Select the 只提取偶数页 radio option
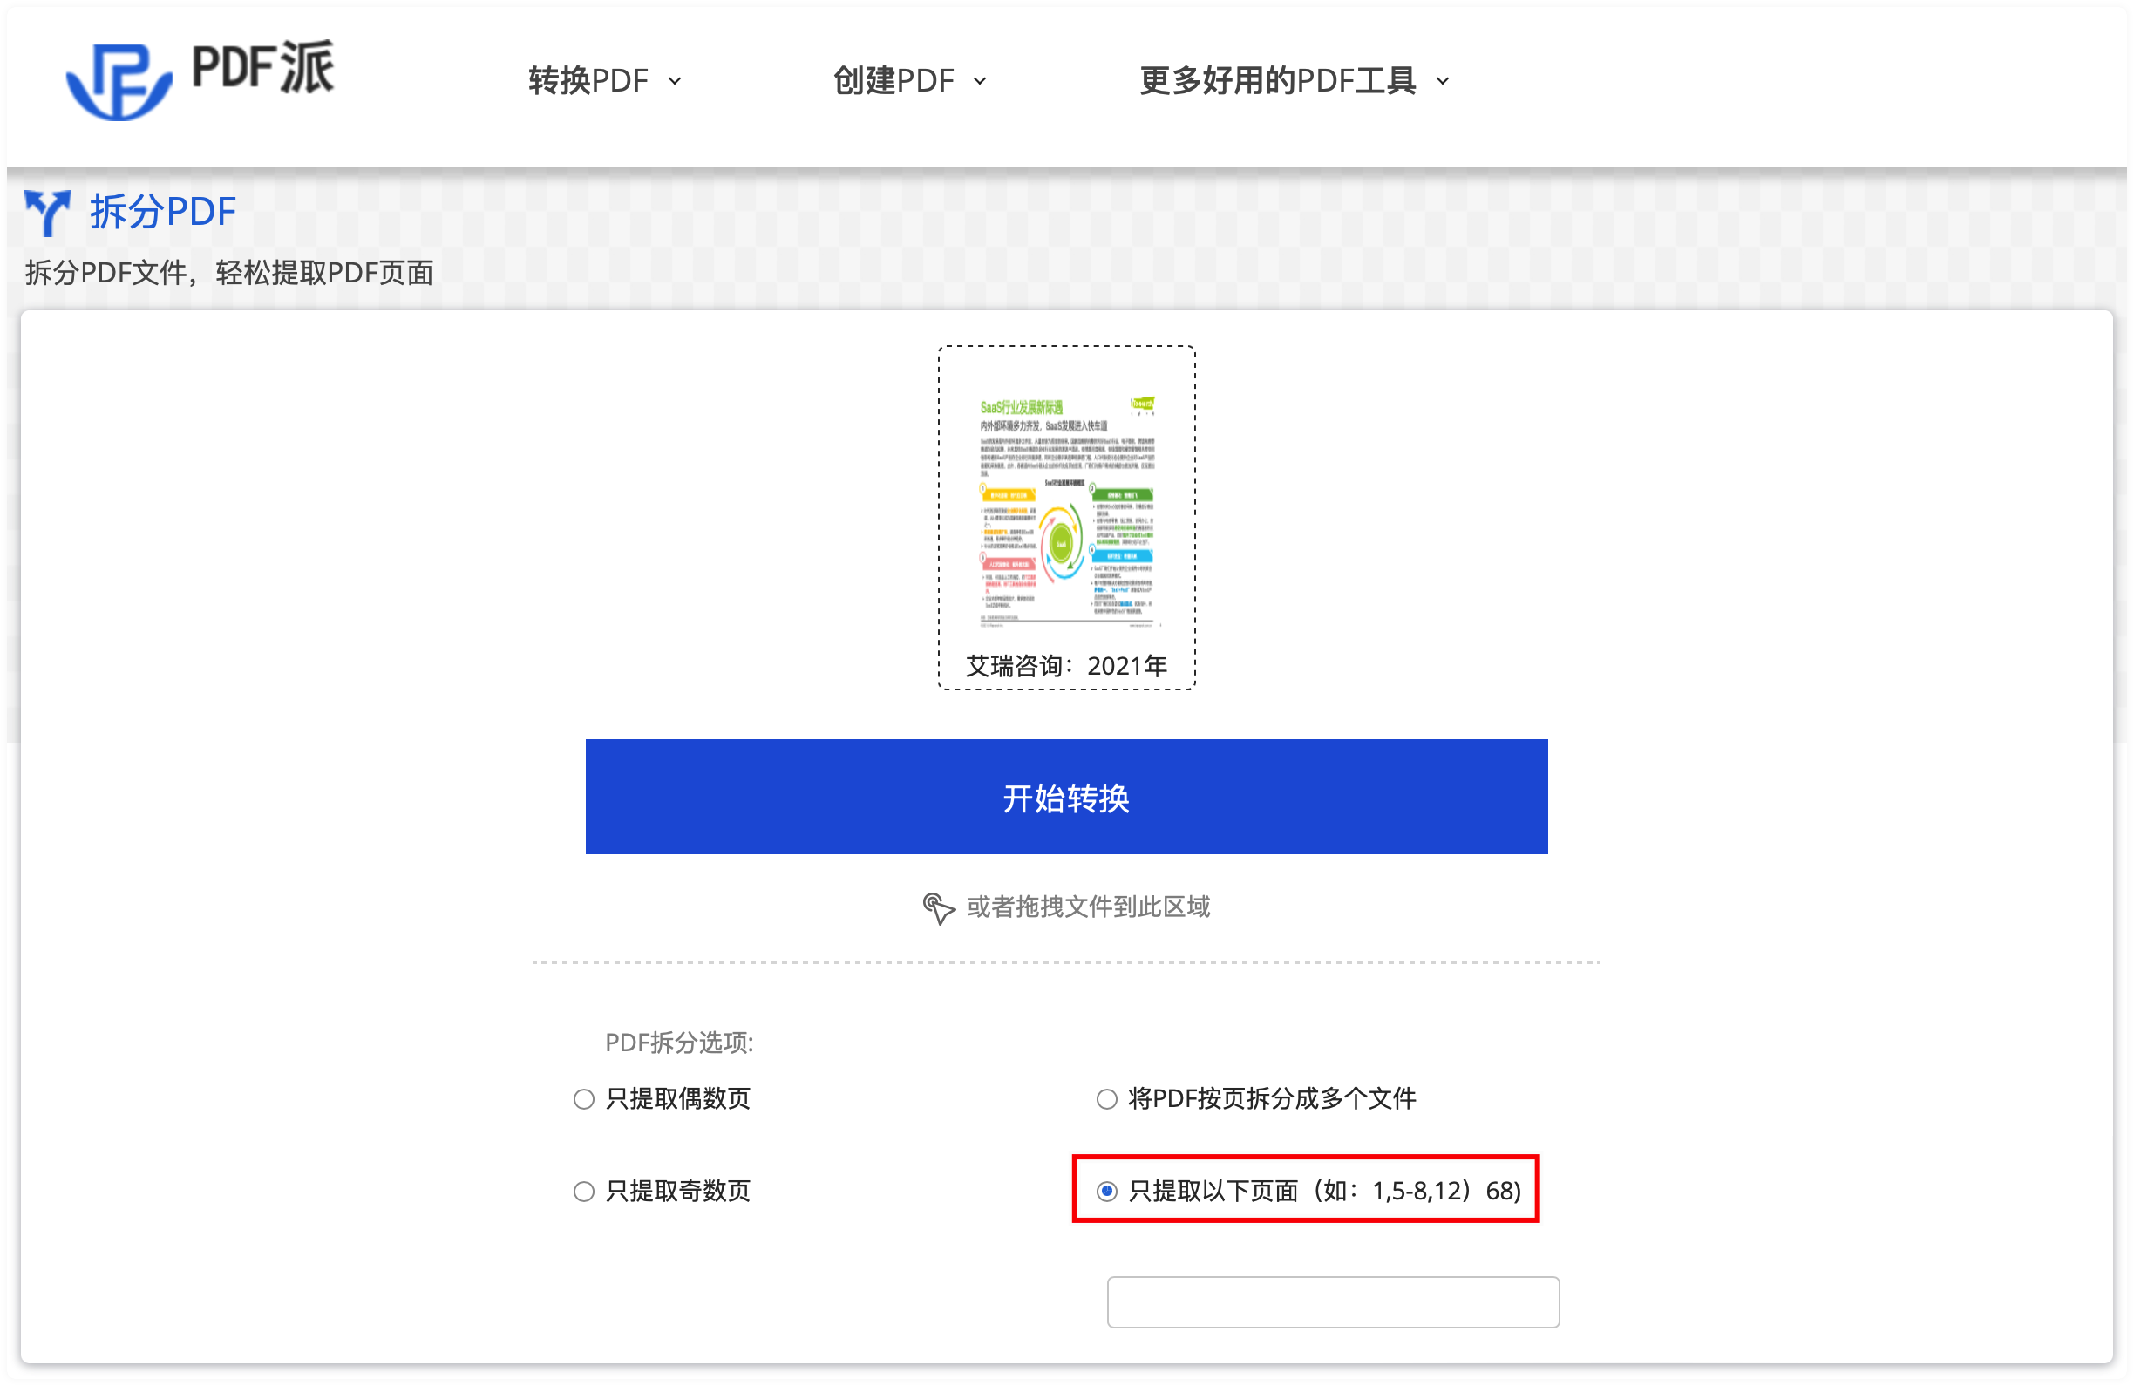 coord(584,1099)
